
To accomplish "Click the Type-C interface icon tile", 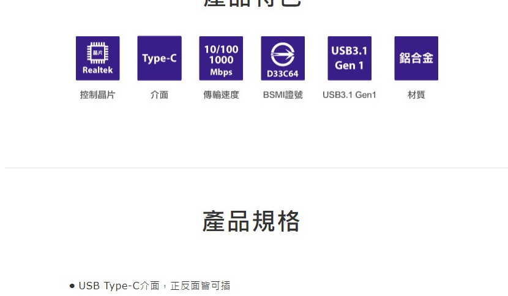I will (159, 58).
